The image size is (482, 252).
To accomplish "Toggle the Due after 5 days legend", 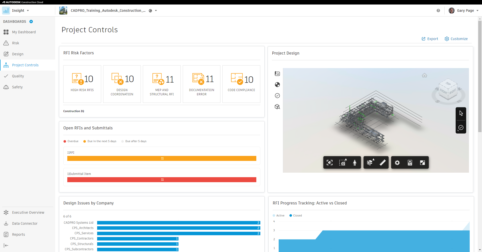I will point(134,141).
